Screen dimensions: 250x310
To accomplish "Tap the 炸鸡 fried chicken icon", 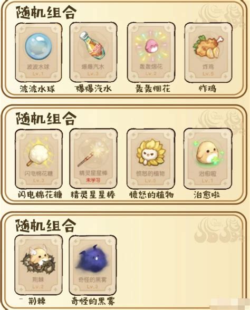I will (x=208, y=47).
